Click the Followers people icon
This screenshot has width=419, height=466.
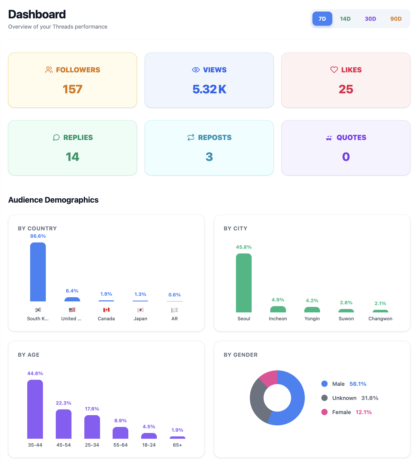49,70
